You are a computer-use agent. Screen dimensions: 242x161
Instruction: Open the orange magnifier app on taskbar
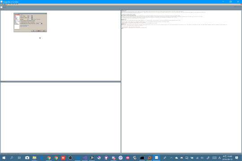pos(149,158)
